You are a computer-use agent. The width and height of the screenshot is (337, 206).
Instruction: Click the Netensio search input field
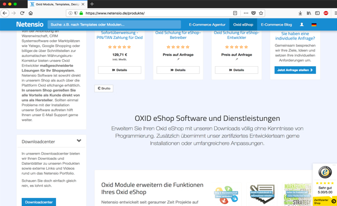click(114, 24)
